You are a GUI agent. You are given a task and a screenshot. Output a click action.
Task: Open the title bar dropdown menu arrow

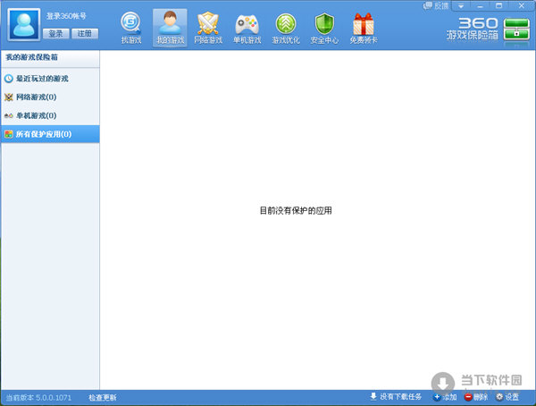(x=461, y=6)
